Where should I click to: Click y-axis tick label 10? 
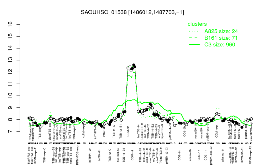(x=11, y=96)
